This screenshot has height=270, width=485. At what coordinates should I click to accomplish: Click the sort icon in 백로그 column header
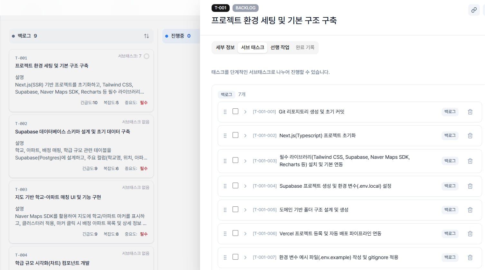(147, 36)
